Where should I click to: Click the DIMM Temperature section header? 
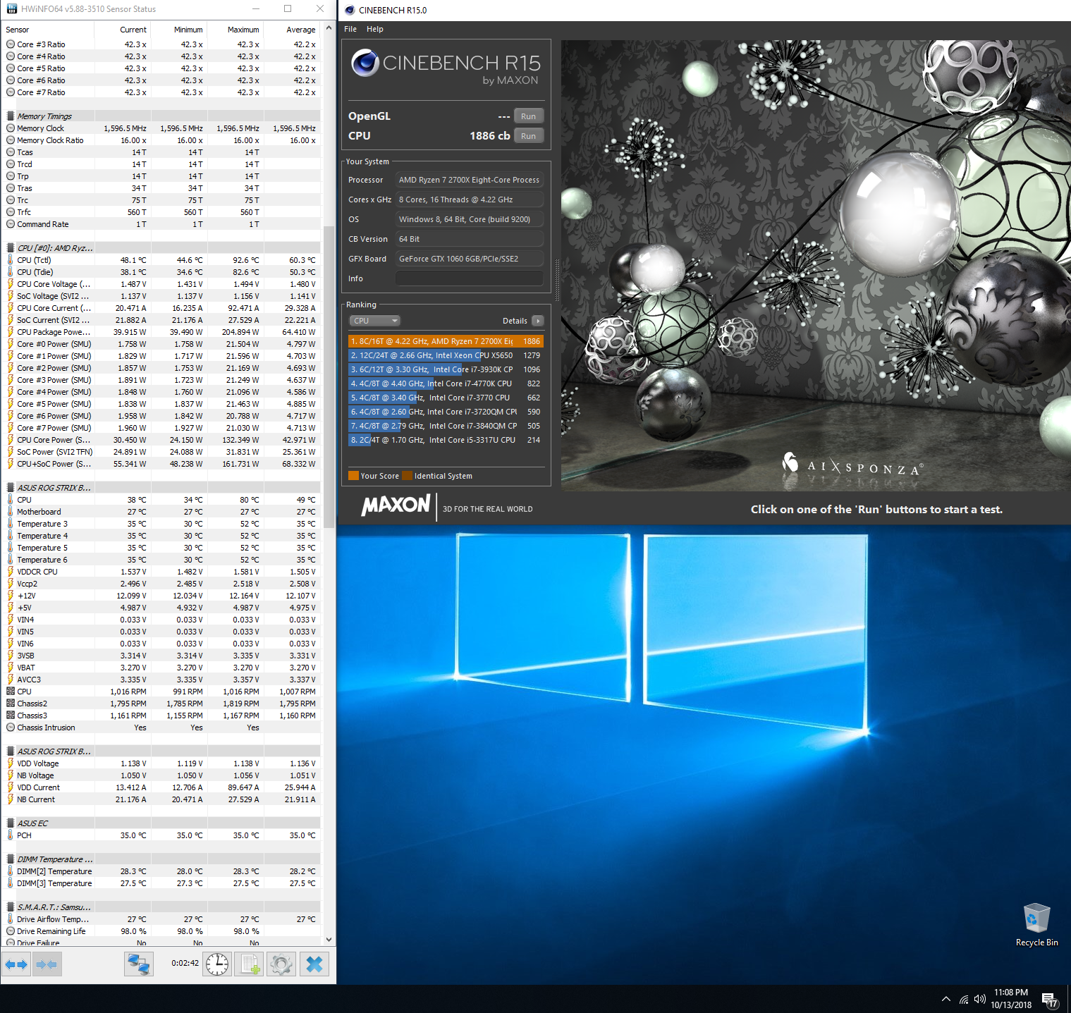pos(161,859)
